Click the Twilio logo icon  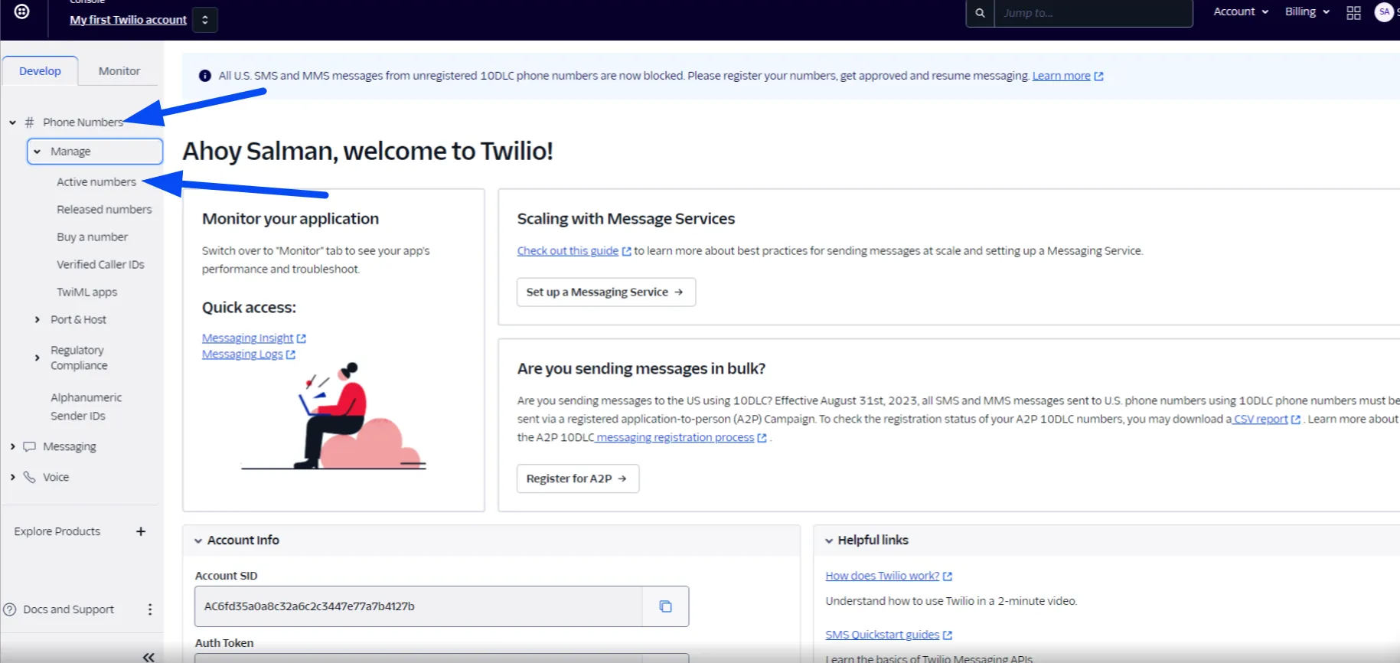tap(22, 11)
